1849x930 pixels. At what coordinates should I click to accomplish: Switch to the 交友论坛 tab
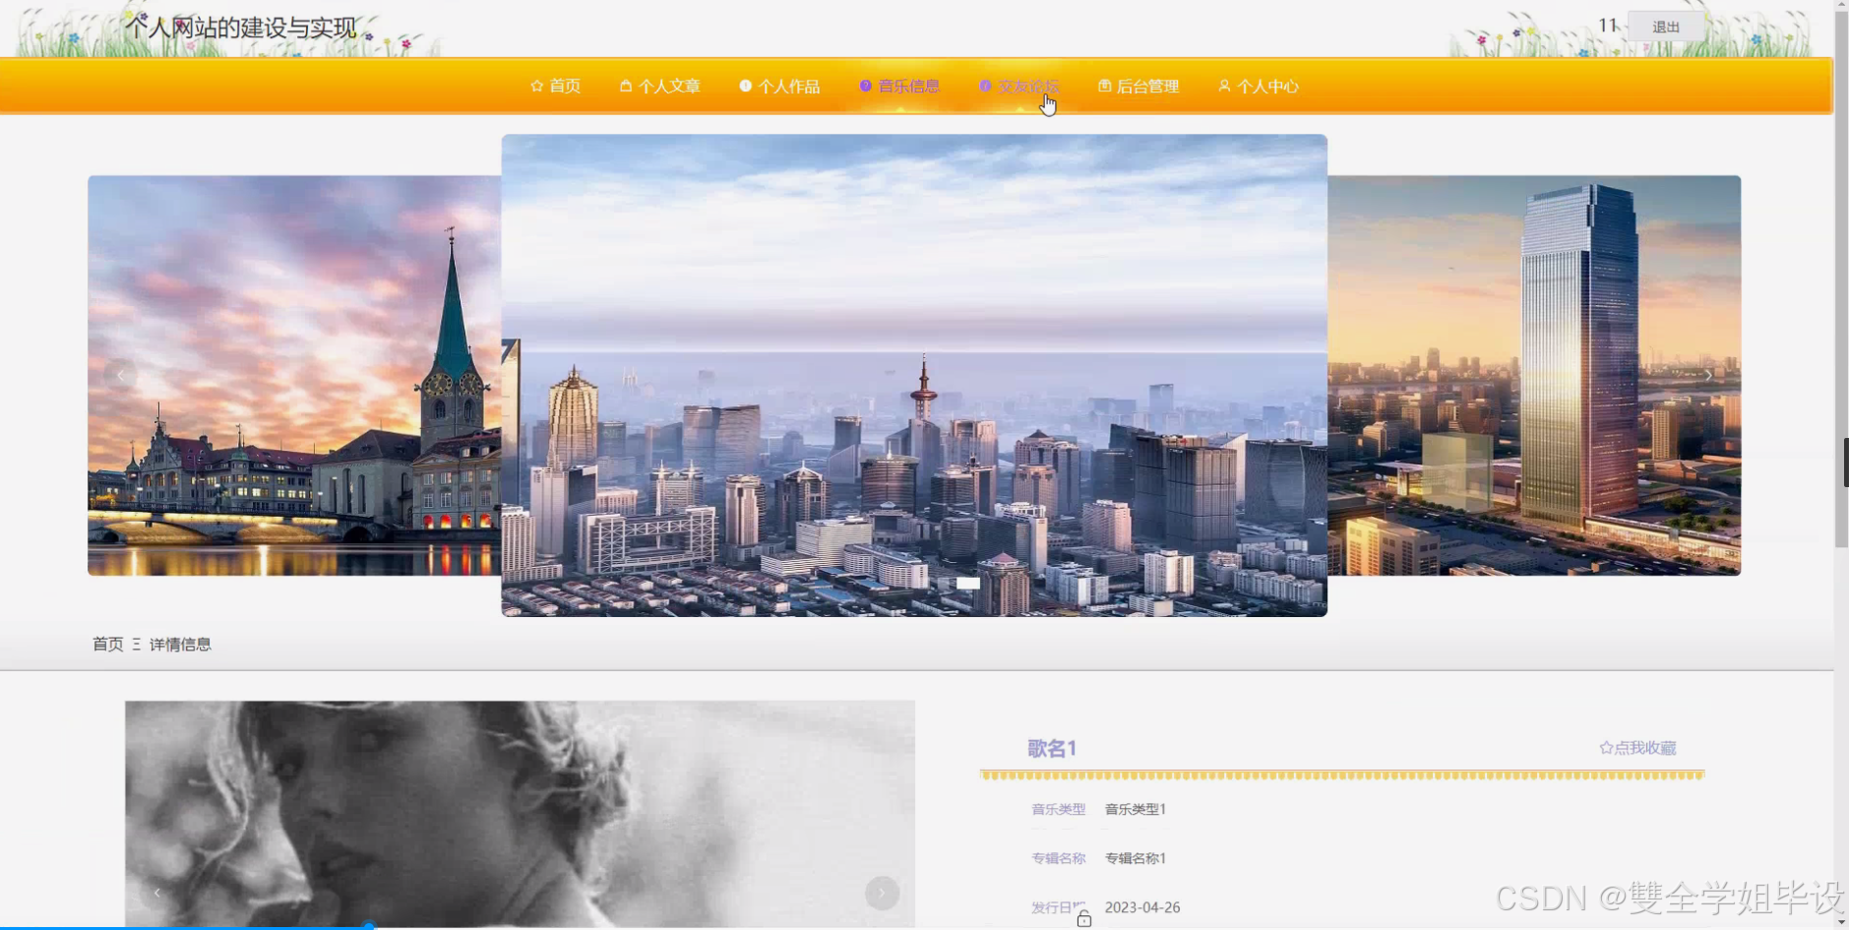tap(1027, 86)
